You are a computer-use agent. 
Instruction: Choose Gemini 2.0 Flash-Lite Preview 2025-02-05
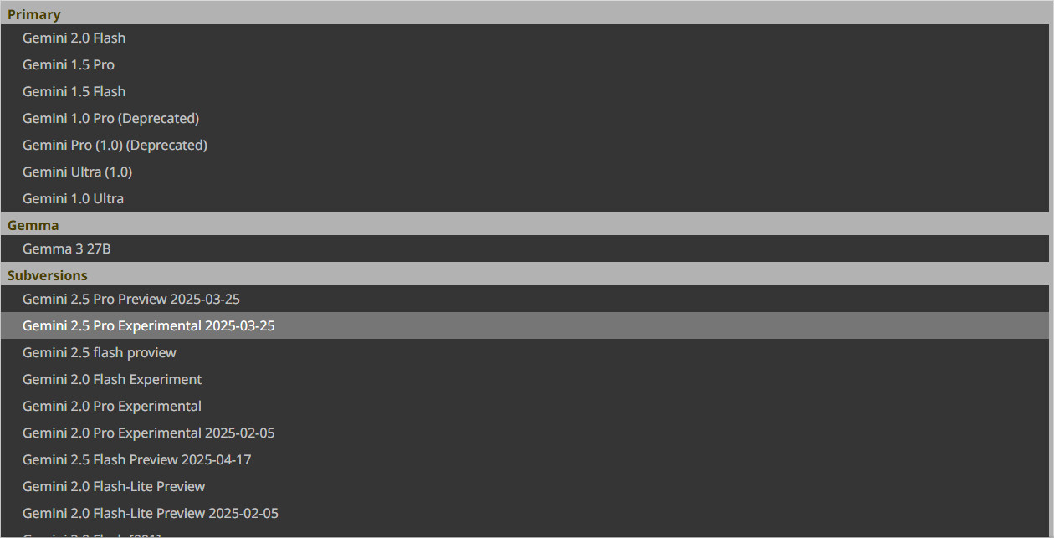click(x=151, y=513)
